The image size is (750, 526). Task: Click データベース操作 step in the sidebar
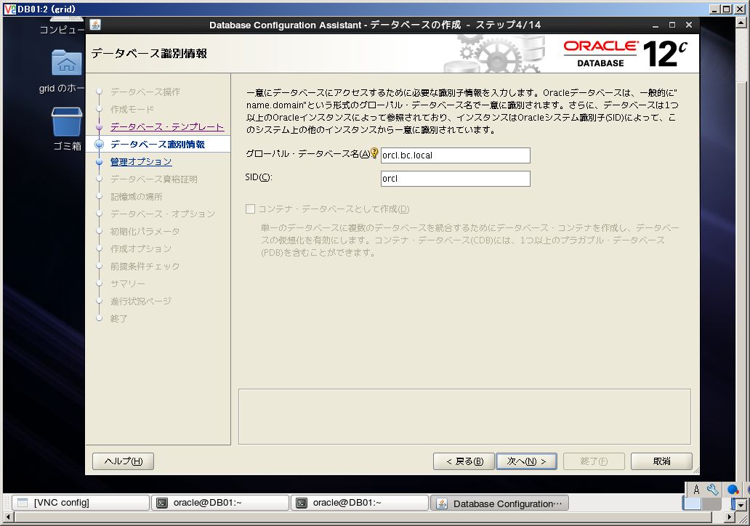click(x=145, y=92)
